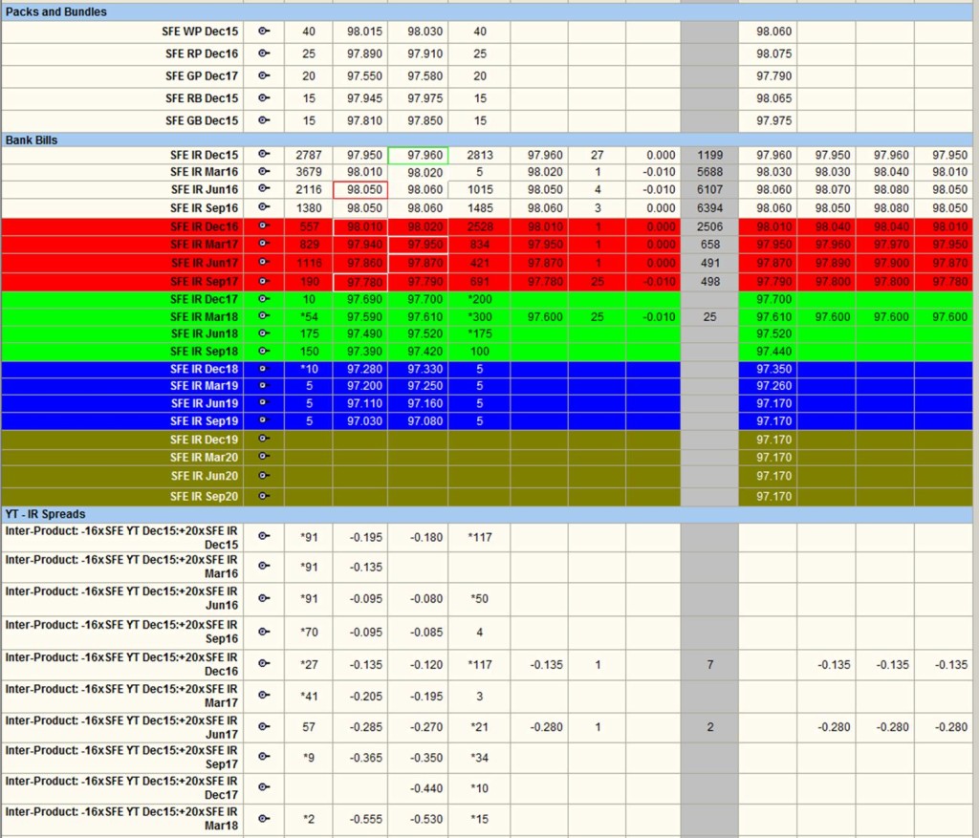
Task: Click the 3679 quantity in SFE IR Mar16
Action: pyautogui.click(x=309, y=172)
